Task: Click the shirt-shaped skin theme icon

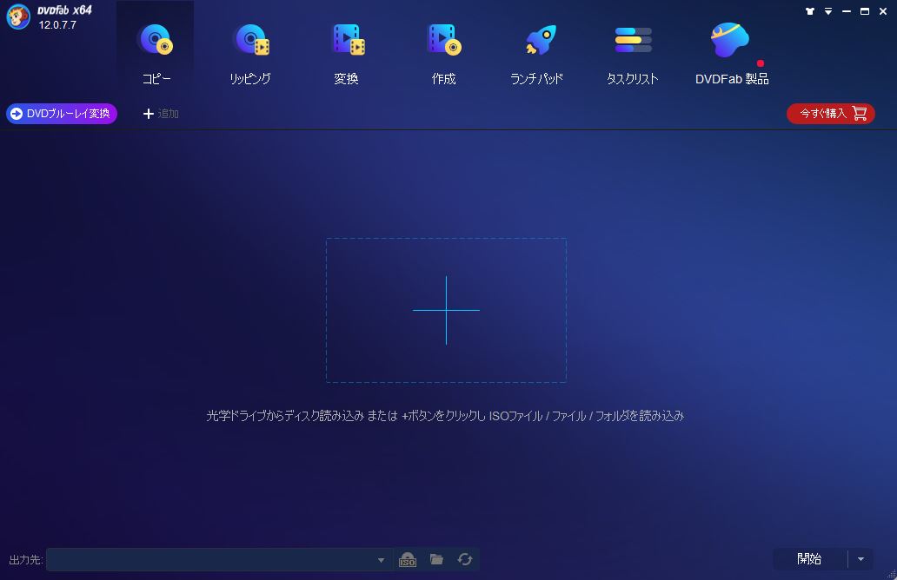Action: click(x=810, y=11)
